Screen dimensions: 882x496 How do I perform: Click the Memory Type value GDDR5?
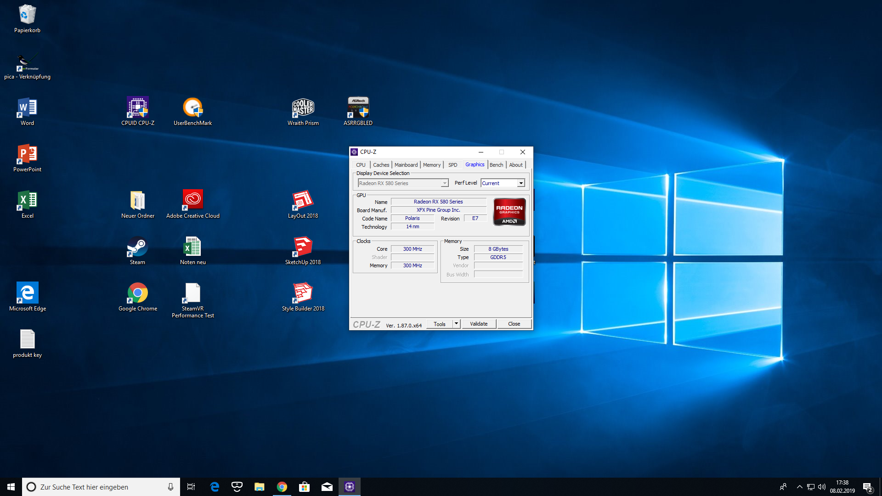(x=498, y=257)
